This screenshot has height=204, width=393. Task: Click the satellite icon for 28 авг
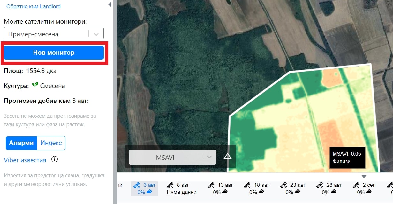(319, 185)
